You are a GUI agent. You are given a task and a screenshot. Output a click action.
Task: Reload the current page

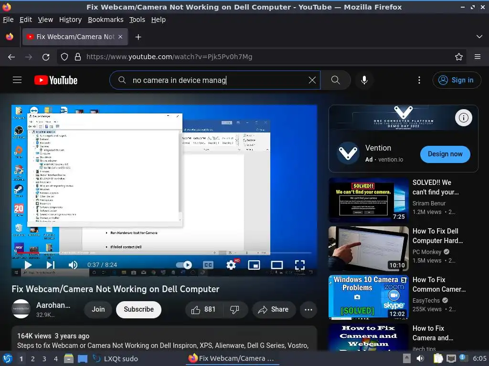pos(46,57)
